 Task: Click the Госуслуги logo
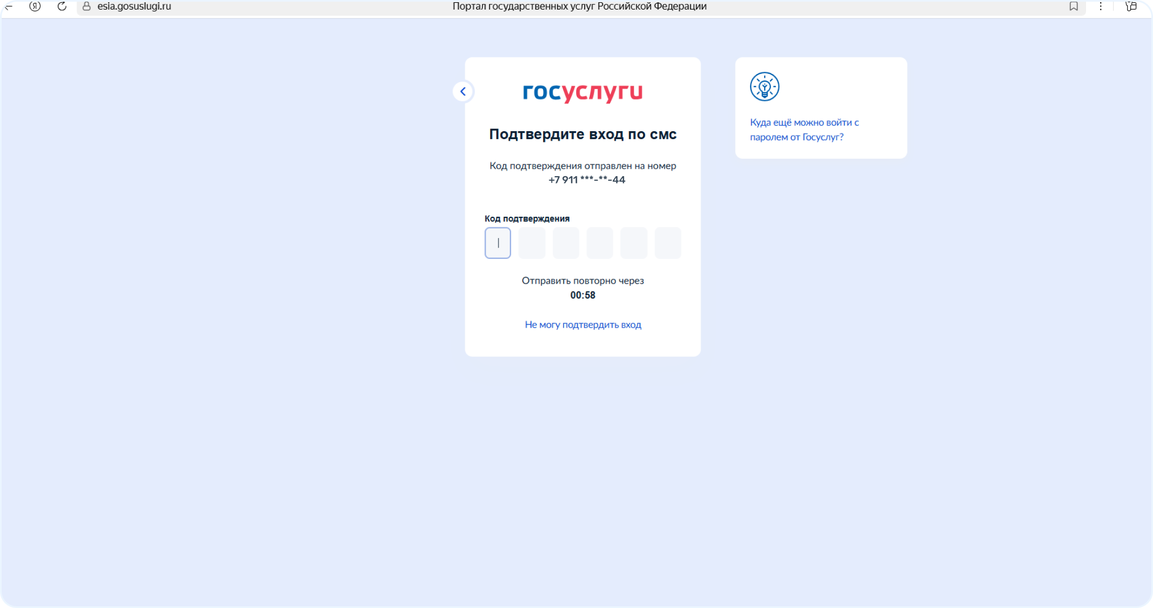[582, 92]
